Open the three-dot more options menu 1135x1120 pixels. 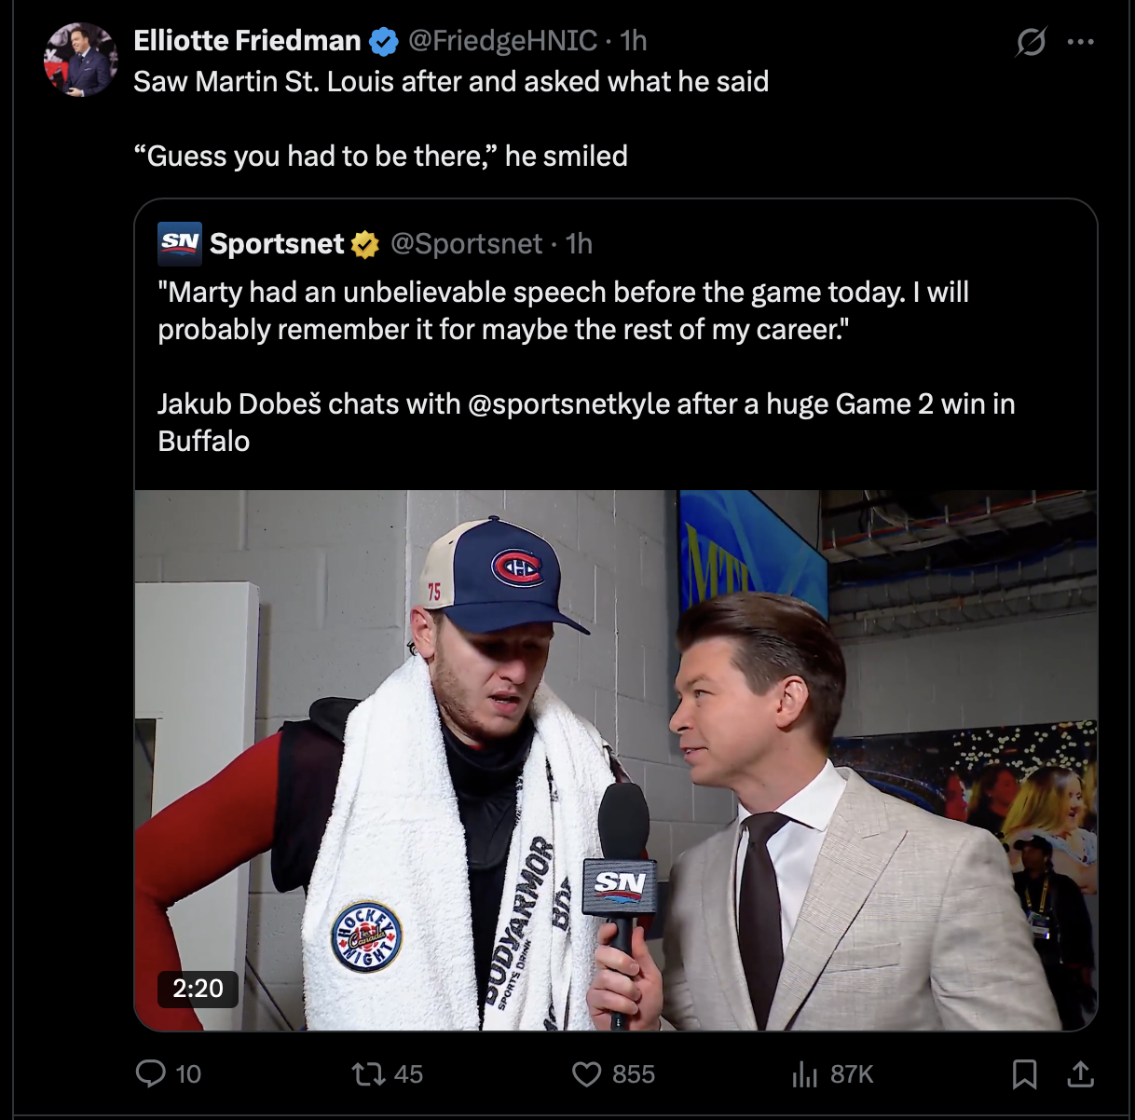[x=1080, y=42]
